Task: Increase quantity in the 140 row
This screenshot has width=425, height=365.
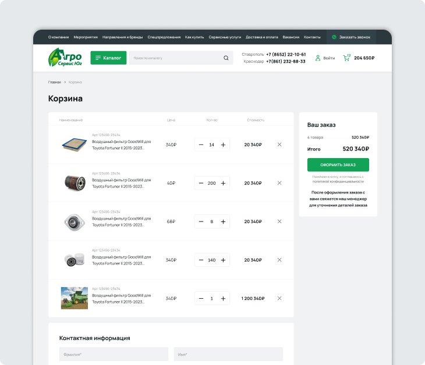Action: (x=223, y=260)
